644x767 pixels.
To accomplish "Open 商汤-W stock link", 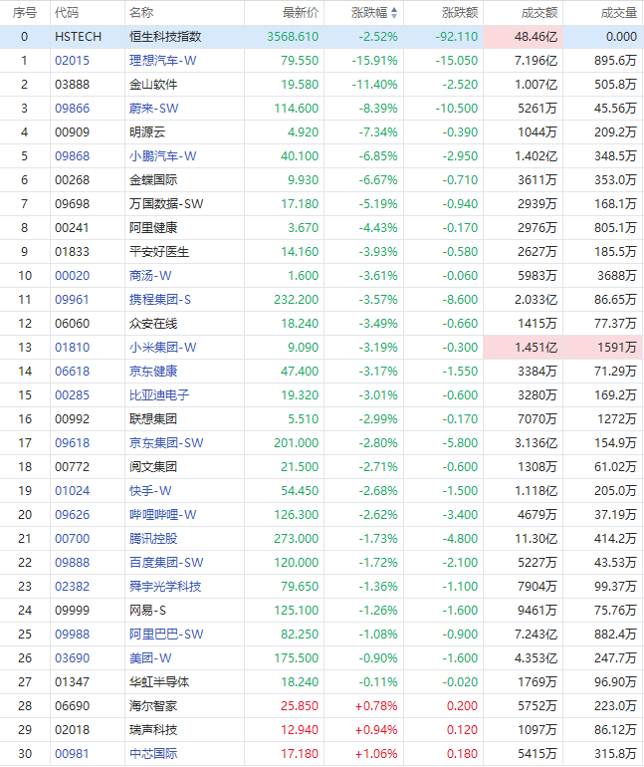I will [150, 276].
